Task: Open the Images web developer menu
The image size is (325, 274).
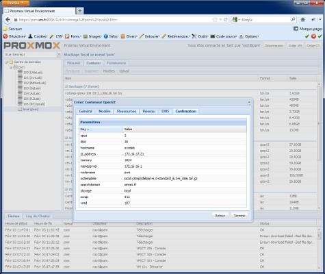Action: point(92,36)
